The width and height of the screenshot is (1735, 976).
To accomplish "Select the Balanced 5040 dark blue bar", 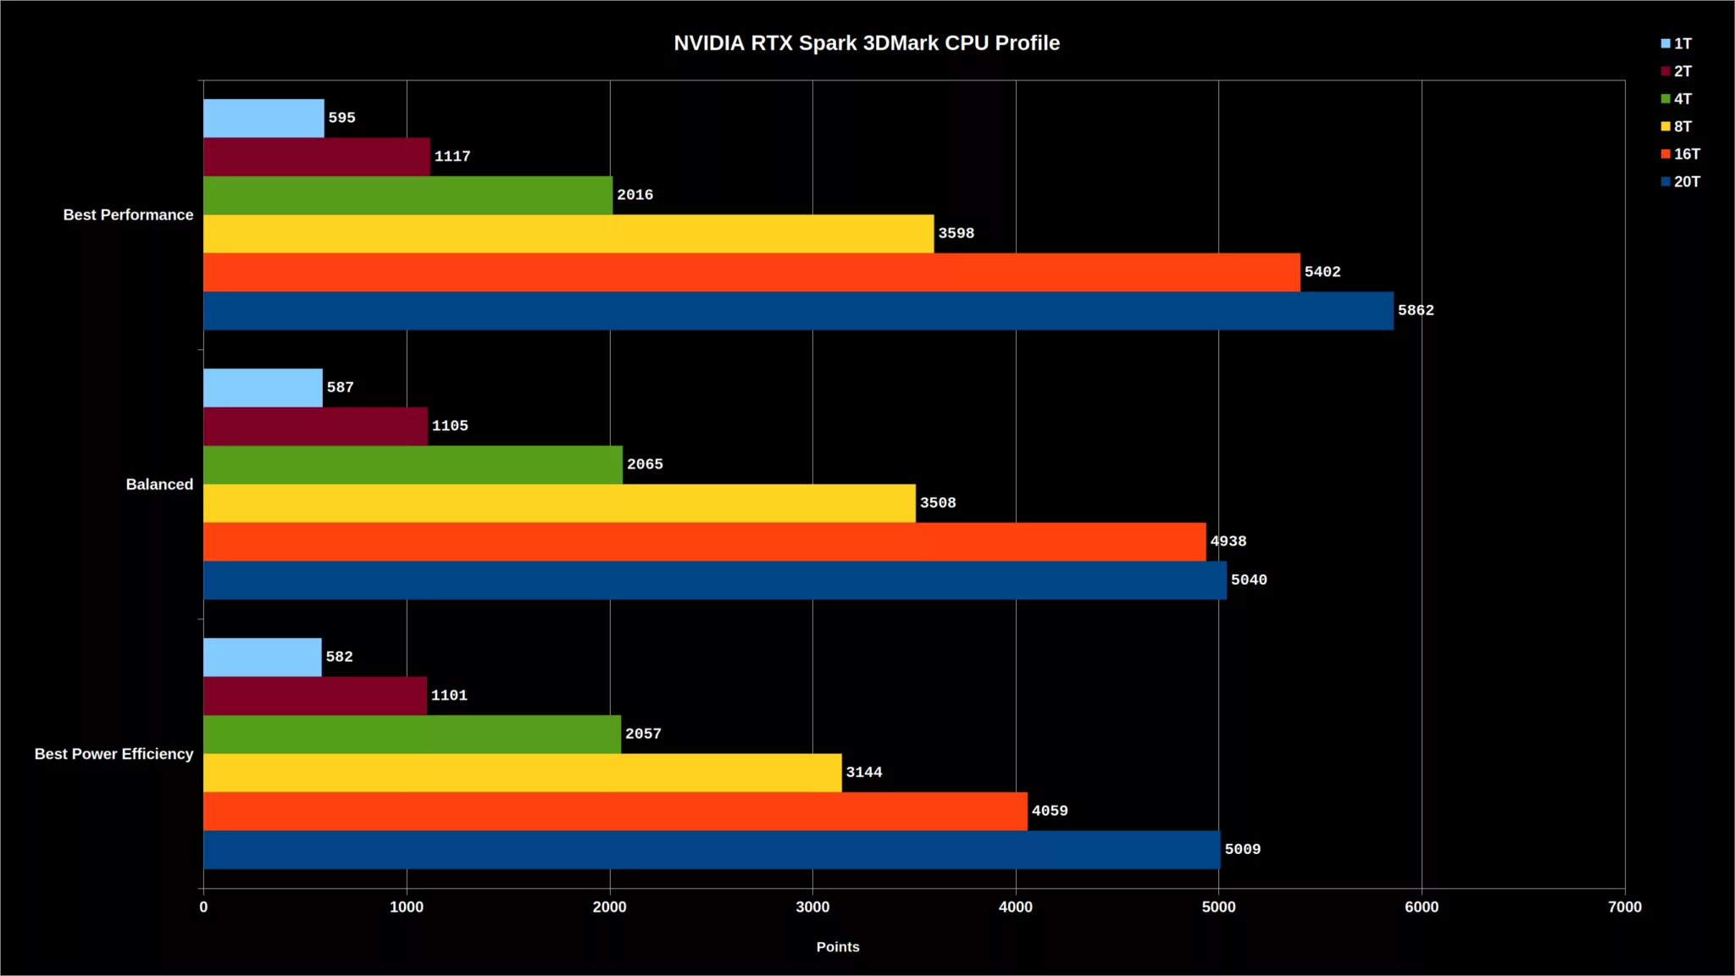I will point(715,580).
